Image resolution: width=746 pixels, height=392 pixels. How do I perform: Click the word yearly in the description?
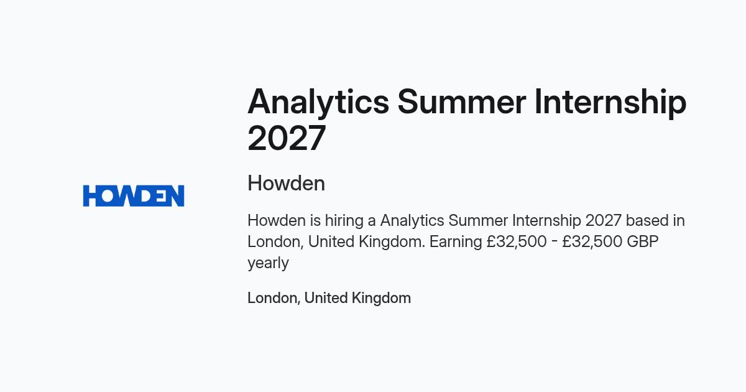point(268,263)
